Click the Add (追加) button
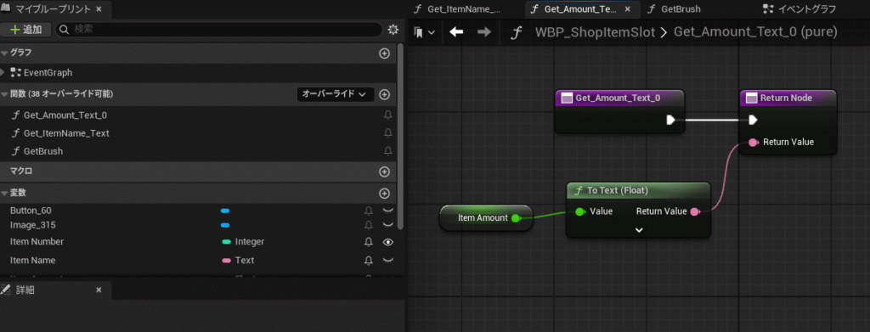Image resolution: width=870 pixels, height=332 pixels. (x=26, y=30)
